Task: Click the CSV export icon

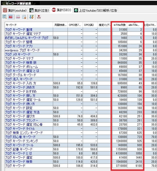Action: [39, 17]
